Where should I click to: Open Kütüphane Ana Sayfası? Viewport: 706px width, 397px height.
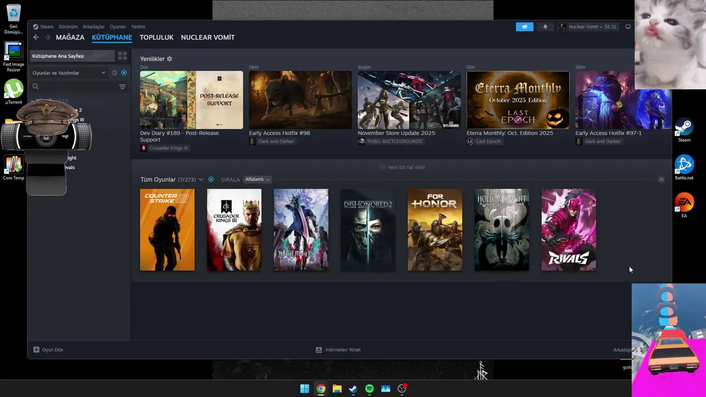point(72,56)
